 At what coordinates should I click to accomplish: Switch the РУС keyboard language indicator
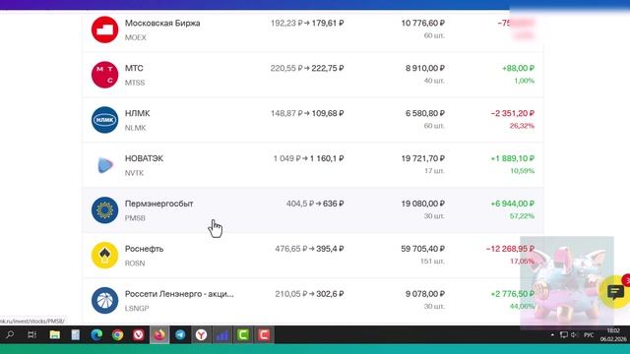589,334
